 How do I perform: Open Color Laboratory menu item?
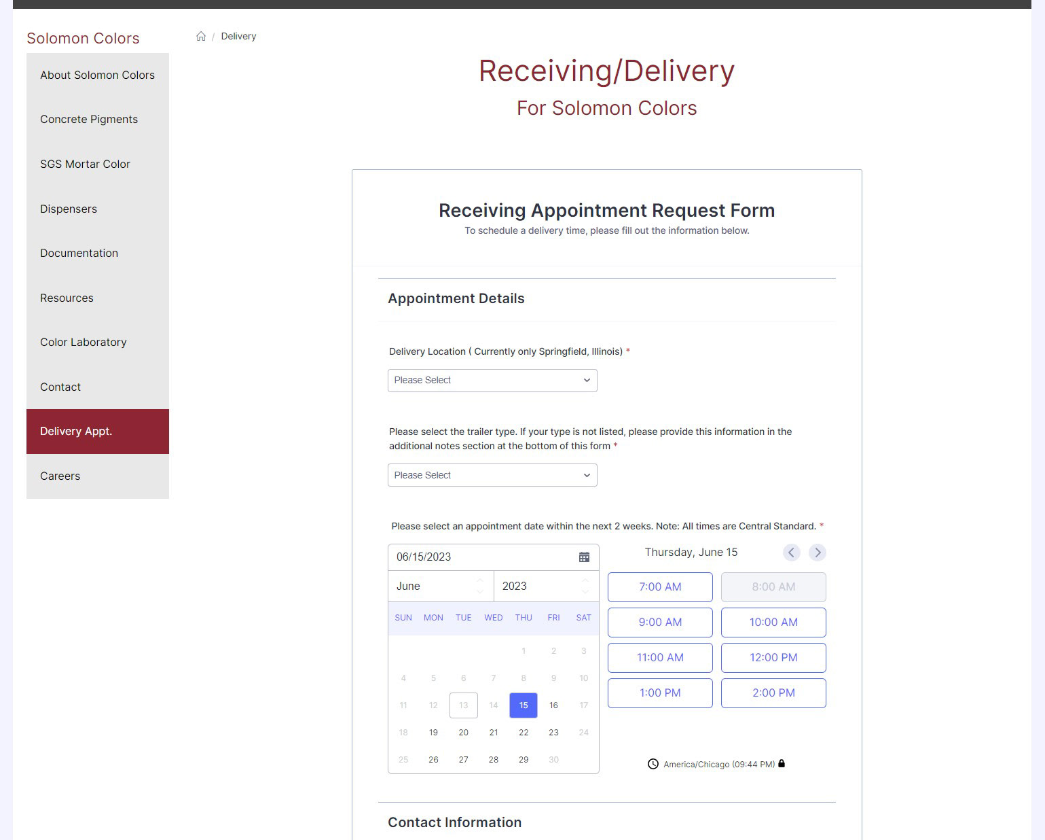click(98, 343)
